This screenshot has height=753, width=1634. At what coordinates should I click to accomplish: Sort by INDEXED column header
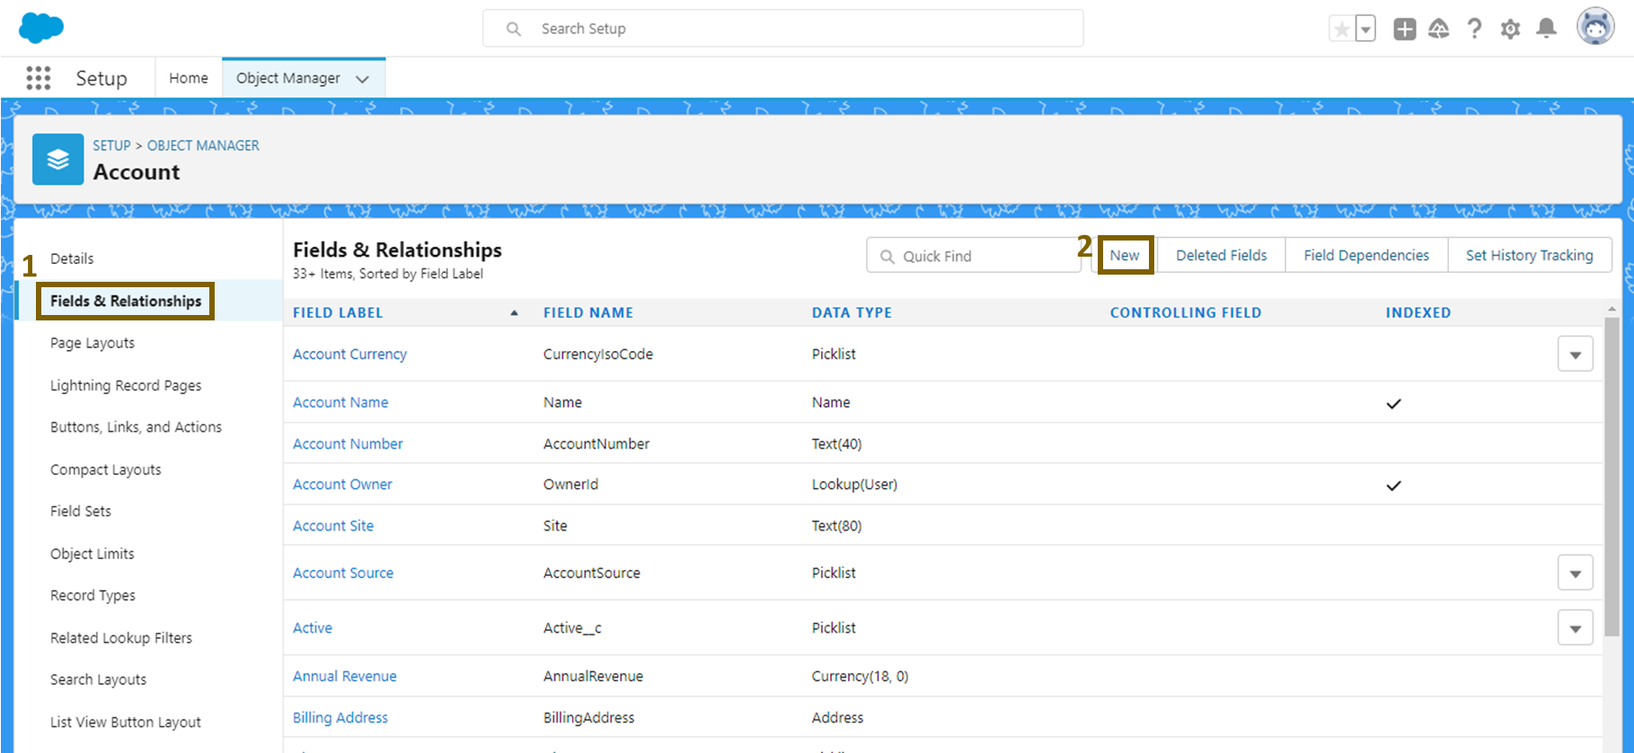[1418, 312]
